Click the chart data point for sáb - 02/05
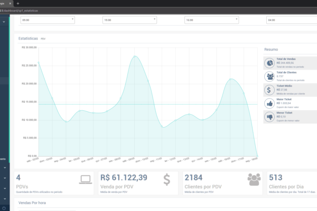Screen dimensions: 317x211 click(39, 63)
